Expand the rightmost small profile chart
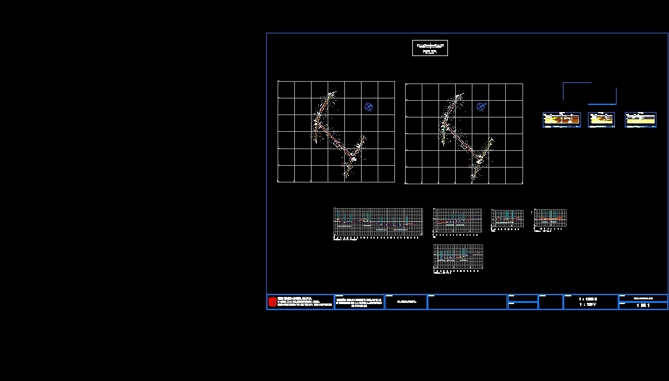669x381 pixels. 550,218
